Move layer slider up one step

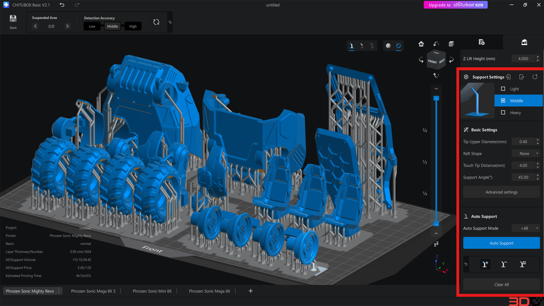pyautogui.click(x=436, y=89)
